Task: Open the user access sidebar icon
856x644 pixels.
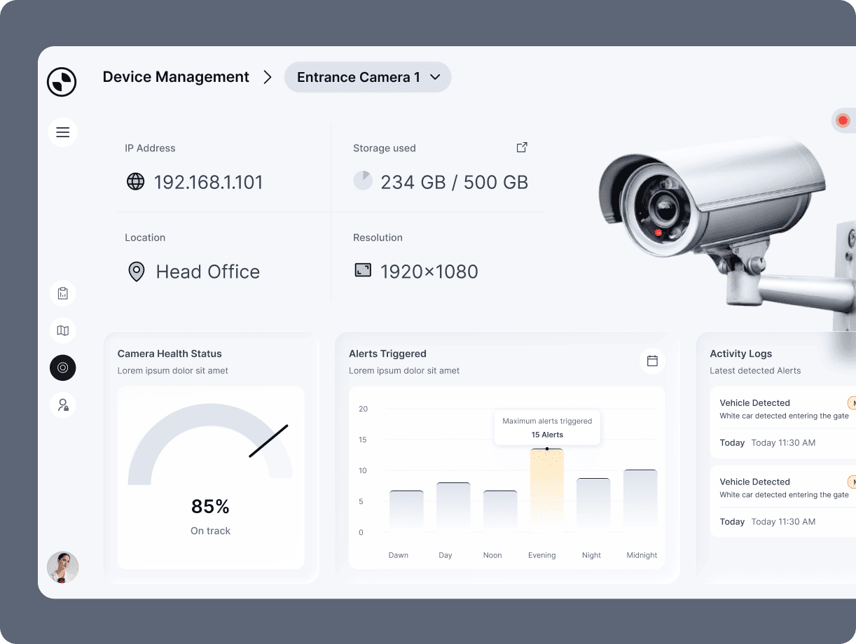Action: tap(62, 405)
